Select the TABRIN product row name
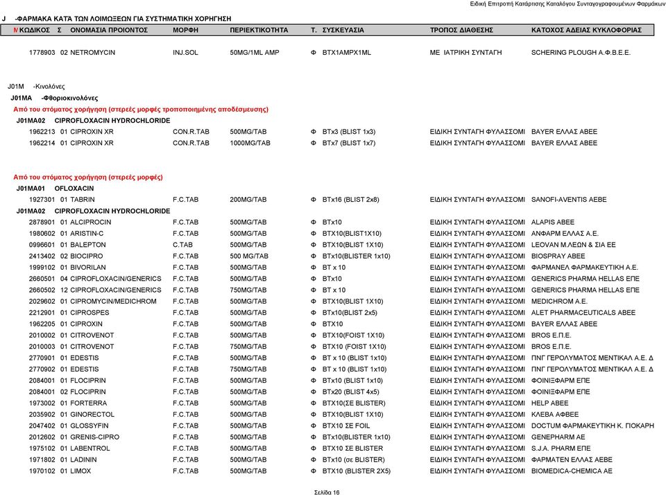Screen dimensions: 666x495 coord(83,200)
